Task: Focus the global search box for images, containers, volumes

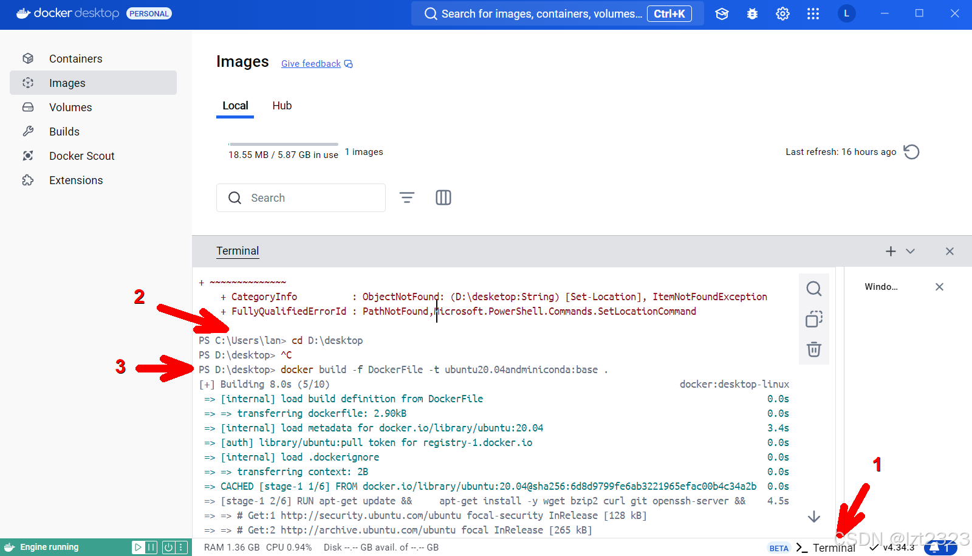Action: click(557, 13)
